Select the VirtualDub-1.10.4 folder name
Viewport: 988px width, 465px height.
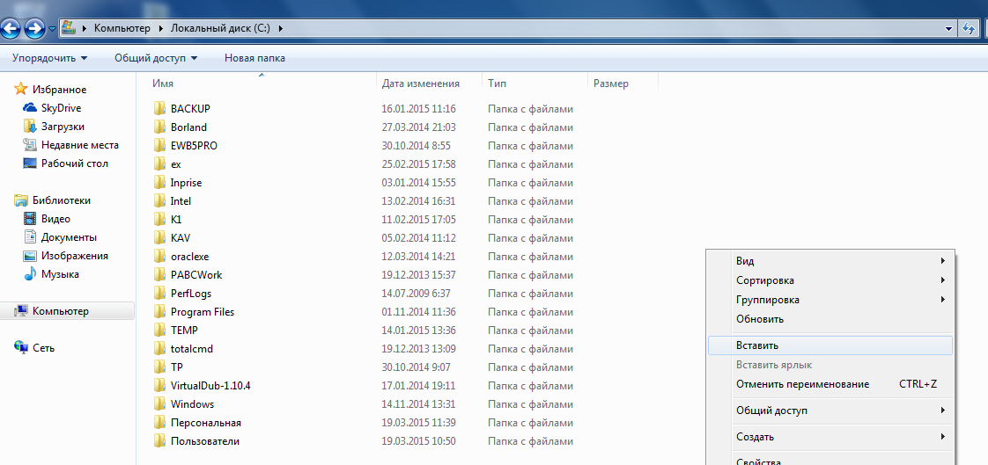pyautogui.click(x=211, y=385)
